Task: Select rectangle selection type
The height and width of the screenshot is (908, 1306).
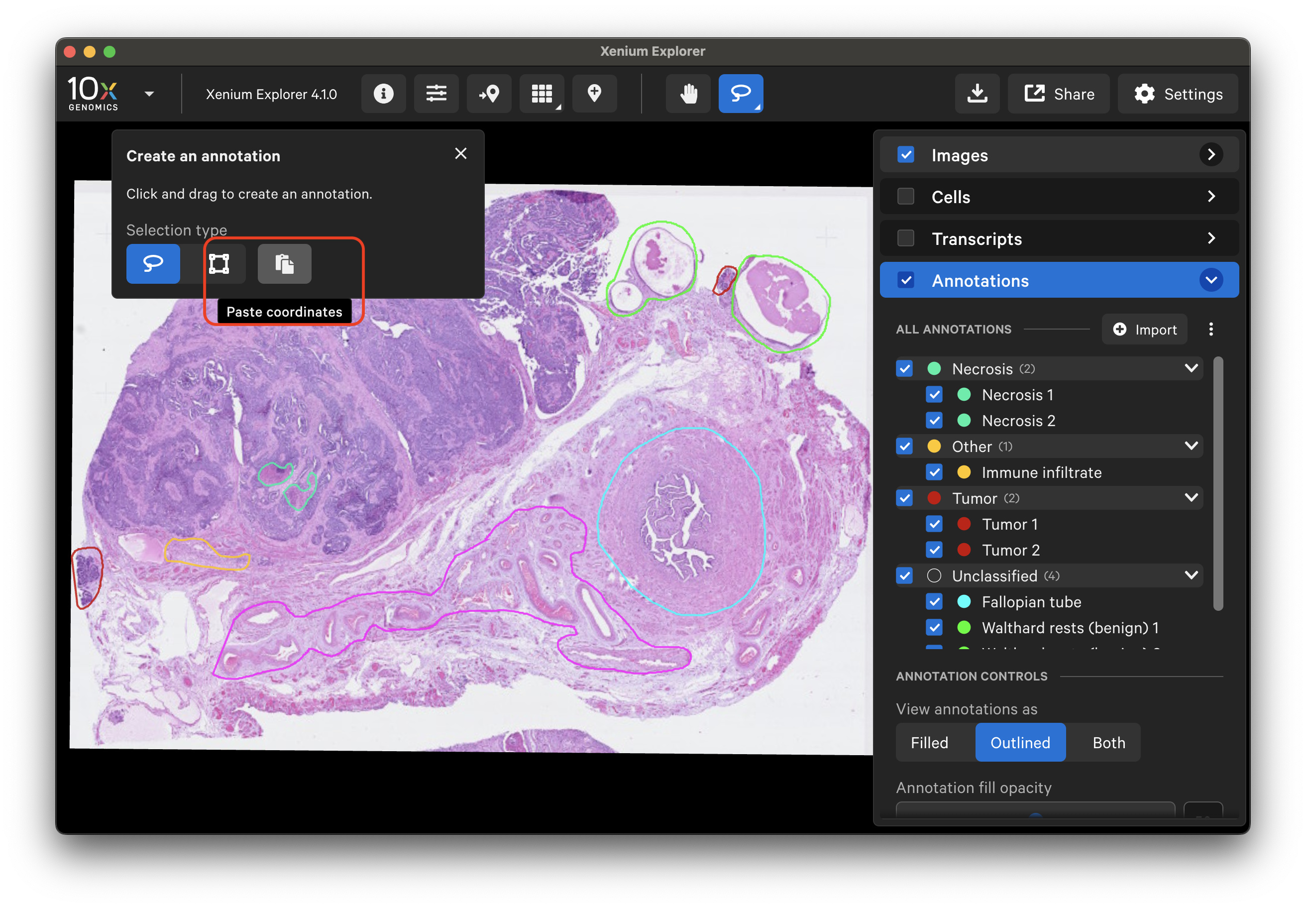Action: pyautogui.click(x=219, y=263)
